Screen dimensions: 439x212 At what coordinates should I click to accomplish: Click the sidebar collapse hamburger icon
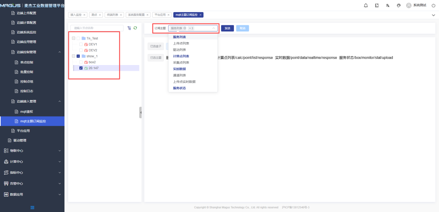coord(32,208)
